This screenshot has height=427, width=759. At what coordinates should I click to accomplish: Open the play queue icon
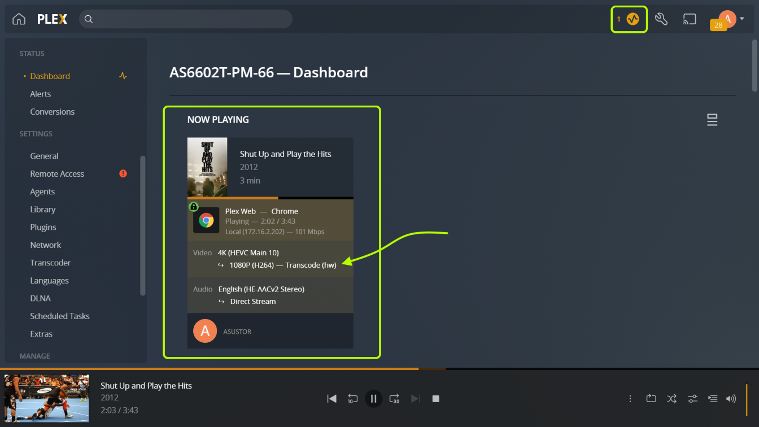click(713, 399)
